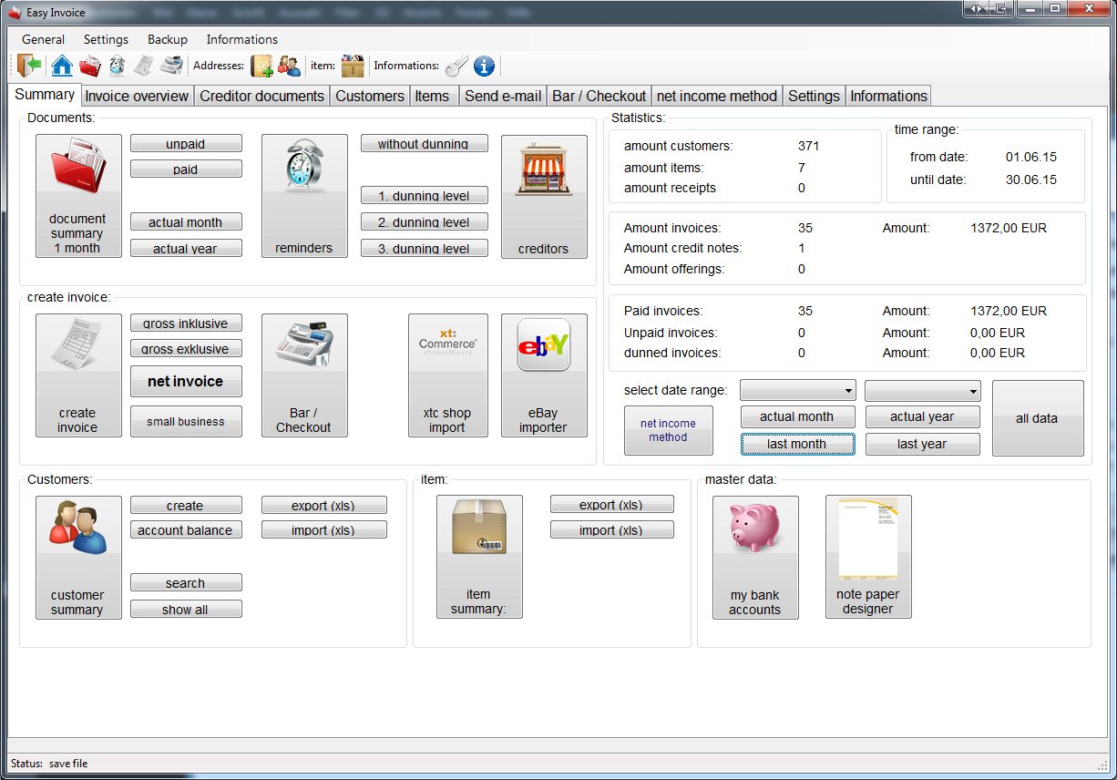This screenshot has width=1117, height=780.
Task: Open my bank accounts piggy bank
Action: point(755,557)
